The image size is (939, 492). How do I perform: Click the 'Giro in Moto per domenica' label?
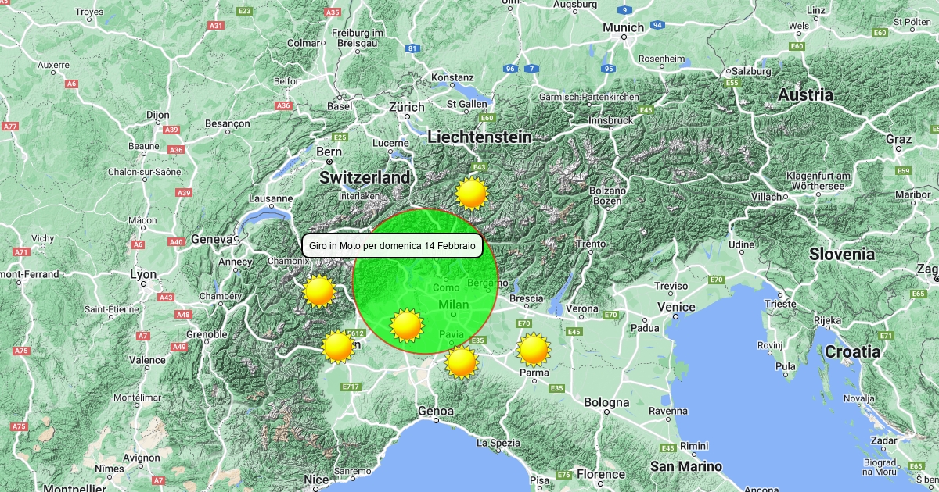392,246
